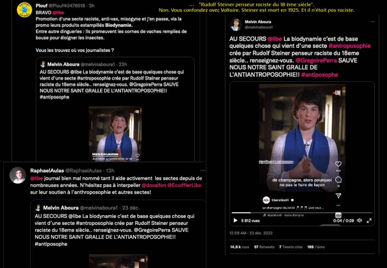The height and width of the screenshot is (268, 387).
Task: Open @EcoiffierLibe mention link
Action: point(184,185)
